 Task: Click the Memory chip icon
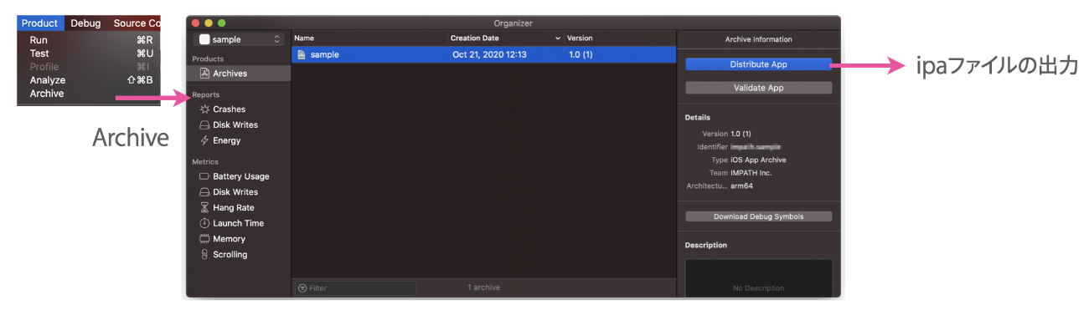pyautogui.click(x=204, y=239)
